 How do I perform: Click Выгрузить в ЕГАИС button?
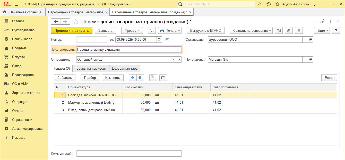pyautogui.click(x=205, y=30)
